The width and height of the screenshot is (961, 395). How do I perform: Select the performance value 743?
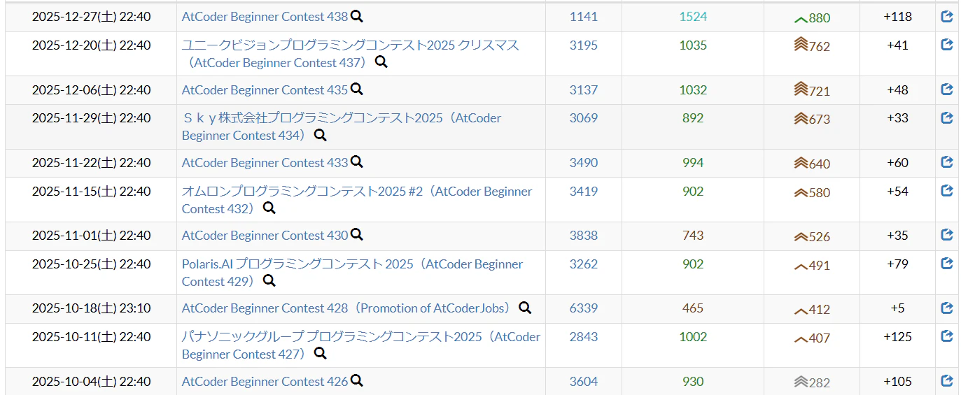pos(693,235)
